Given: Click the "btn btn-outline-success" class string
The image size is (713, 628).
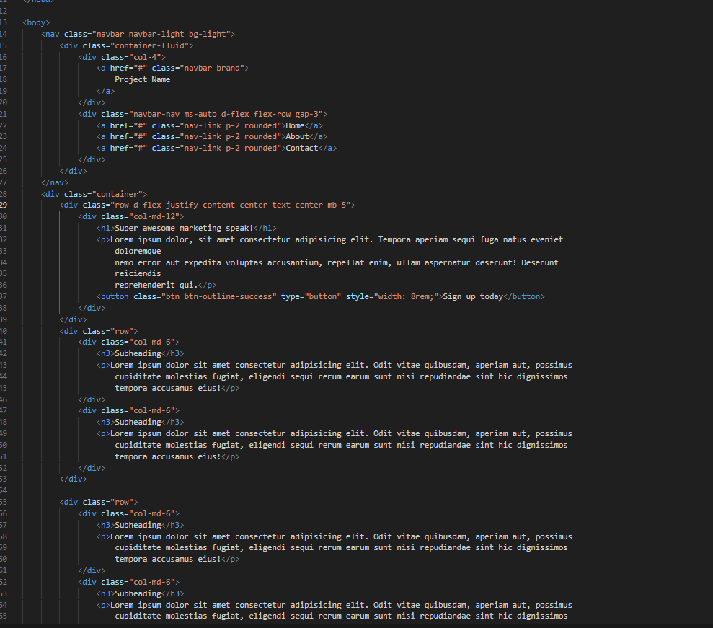Looking at the screenshot, I should click(x=216, y=296).
